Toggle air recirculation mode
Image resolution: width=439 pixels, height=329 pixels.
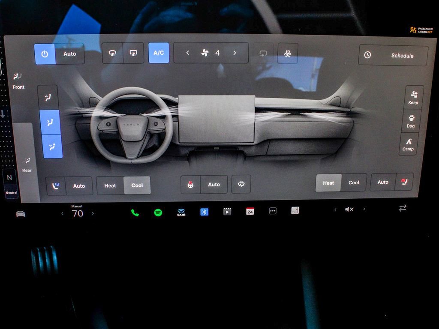coord(263,53)
